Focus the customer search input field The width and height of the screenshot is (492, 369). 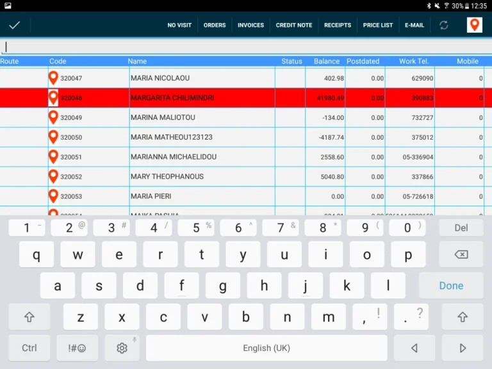246,47
